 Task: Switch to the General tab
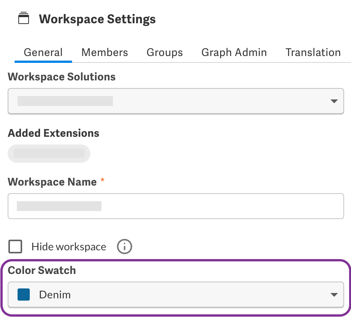[x=43, y=52]
